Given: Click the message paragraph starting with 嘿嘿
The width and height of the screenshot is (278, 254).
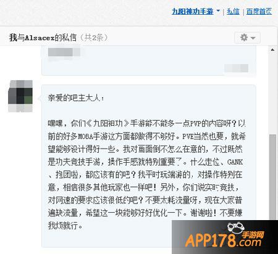Looking at the screenshot, I should pyautogui.click(x=146, y=174).
